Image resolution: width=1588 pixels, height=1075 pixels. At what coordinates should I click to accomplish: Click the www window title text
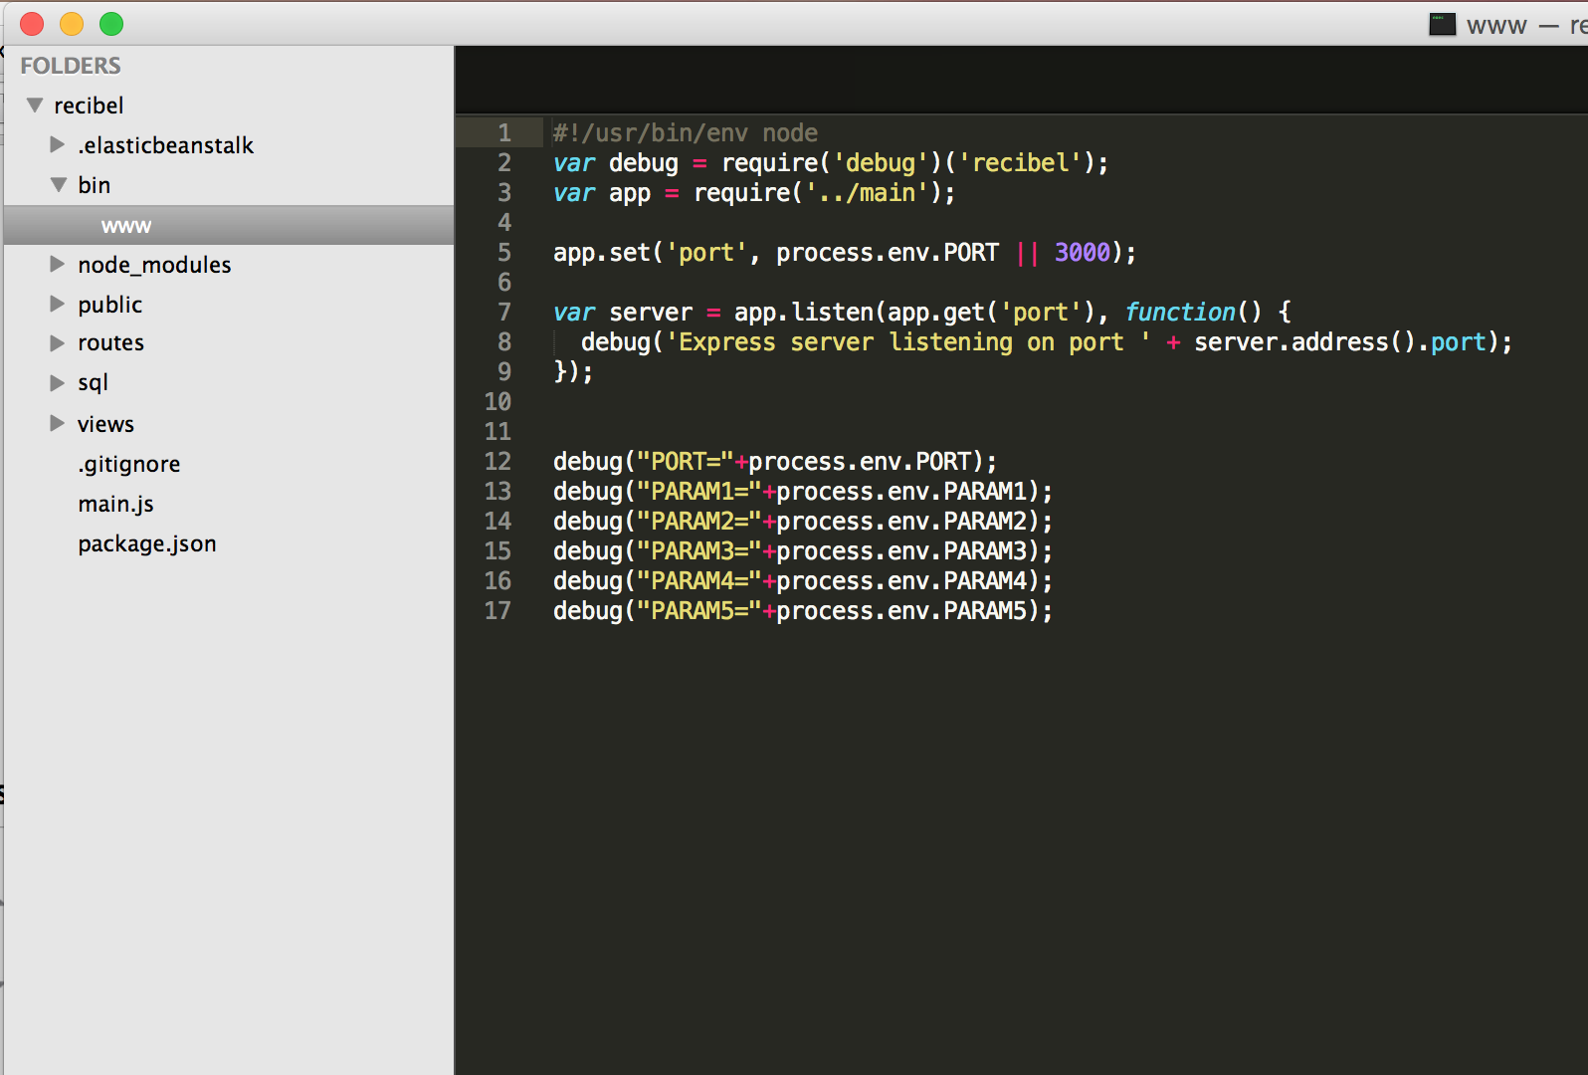tap(1496, 26)
